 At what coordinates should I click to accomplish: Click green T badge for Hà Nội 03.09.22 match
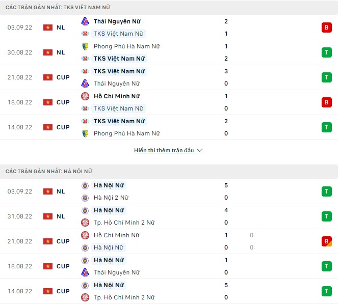pos(326,191)
